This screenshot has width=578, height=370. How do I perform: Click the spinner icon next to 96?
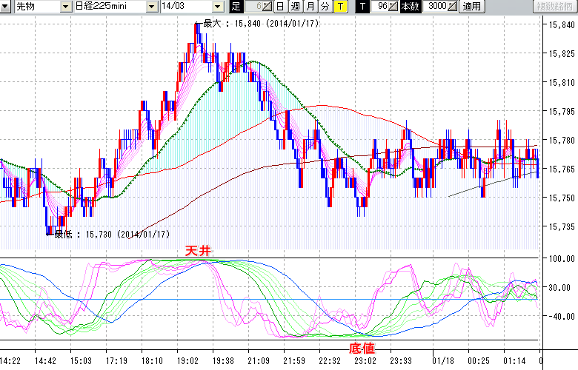(394, 7)
